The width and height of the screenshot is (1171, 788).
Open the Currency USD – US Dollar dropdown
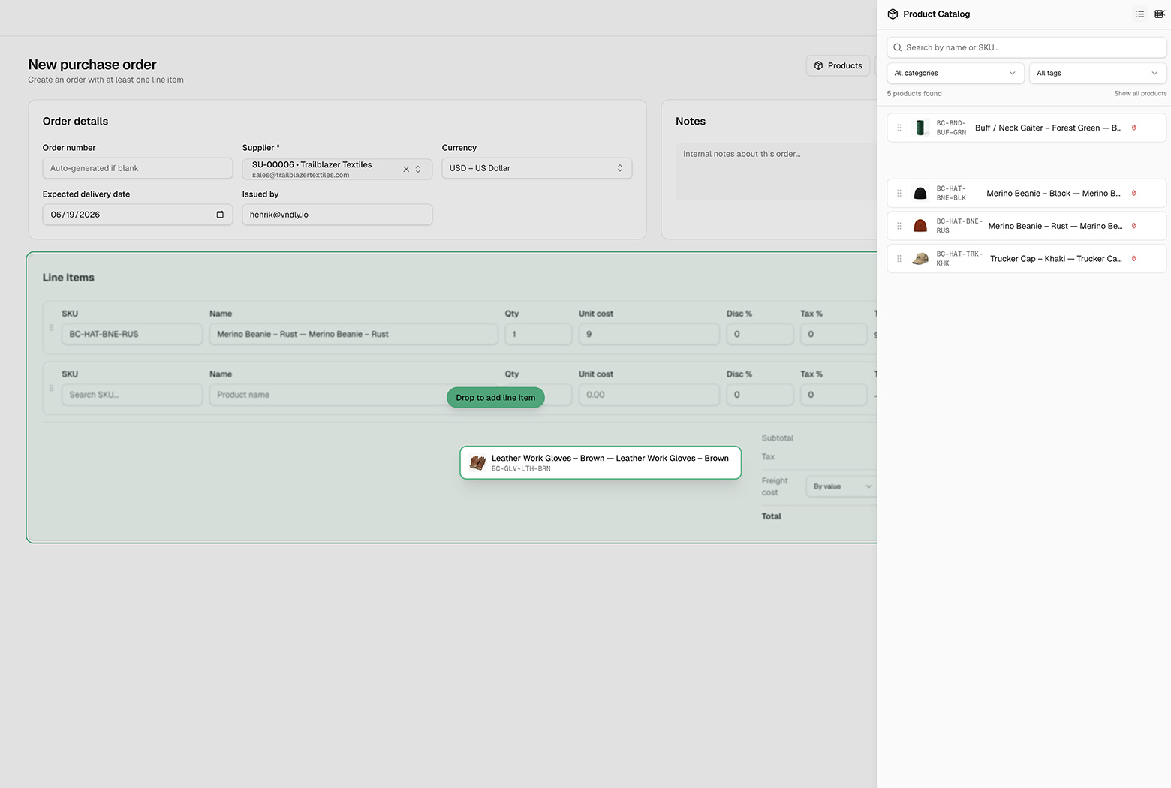tap(537, 168)
